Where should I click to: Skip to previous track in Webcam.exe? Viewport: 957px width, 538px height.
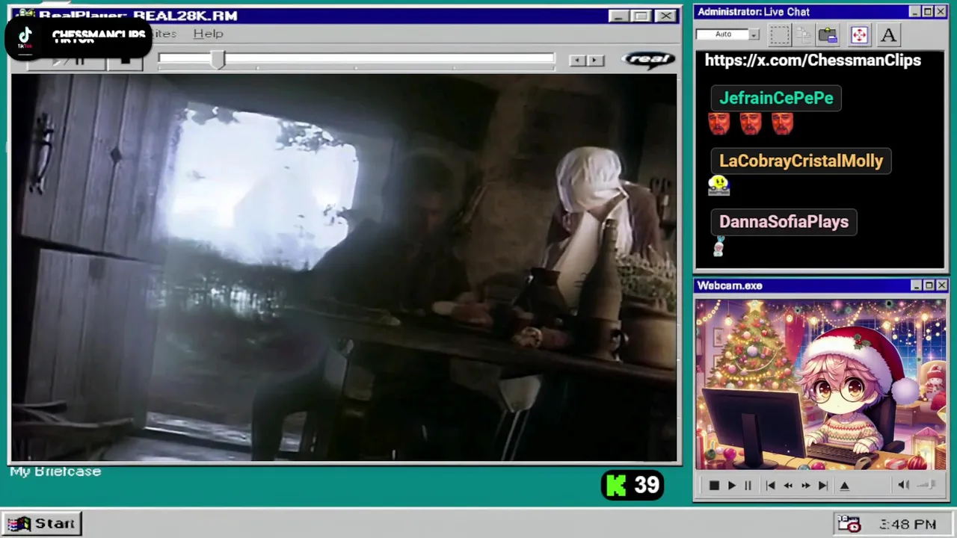(770, 486)
